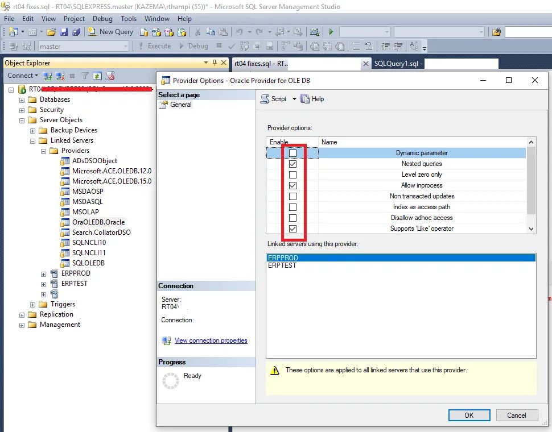This screenshot has width=552, height=432.
Task: Expand the Triggers node
Action: [33, 305]
